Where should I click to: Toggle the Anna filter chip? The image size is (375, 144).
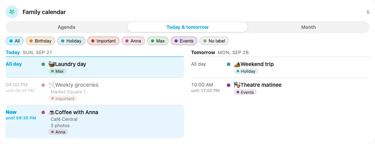[133, 41]
